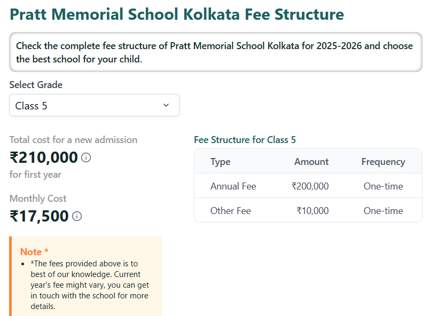The height and width of the screenshot is (316, 438).
Task: Select the Type column header
Action: click(220, 161)
